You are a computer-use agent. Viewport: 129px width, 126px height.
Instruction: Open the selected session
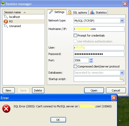[94, 90]
